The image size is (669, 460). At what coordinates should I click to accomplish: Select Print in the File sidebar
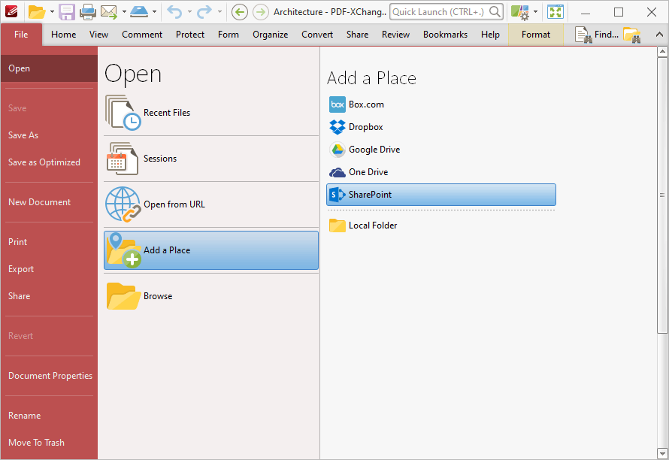tap(49, 242)
